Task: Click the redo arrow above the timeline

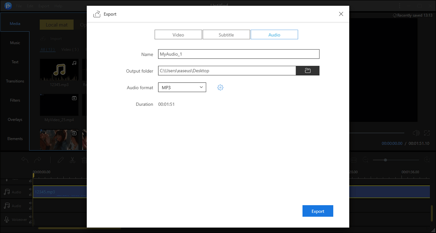Action: pos(37,160)
